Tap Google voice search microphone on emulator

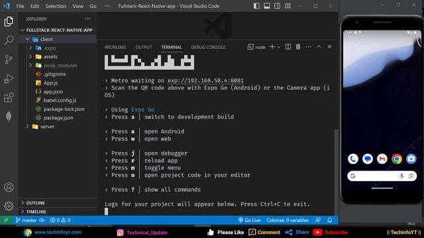click(x=402, y=176)
